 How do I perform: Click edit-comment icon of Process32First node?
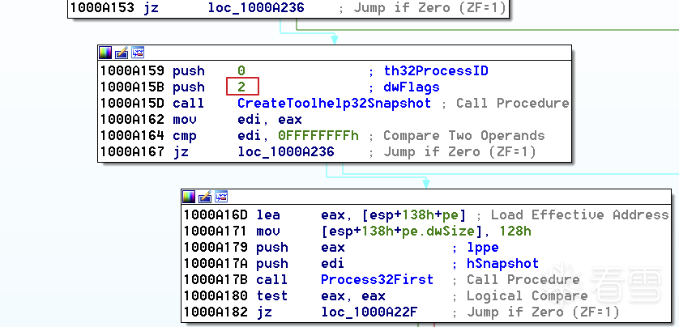coord(205,197)
